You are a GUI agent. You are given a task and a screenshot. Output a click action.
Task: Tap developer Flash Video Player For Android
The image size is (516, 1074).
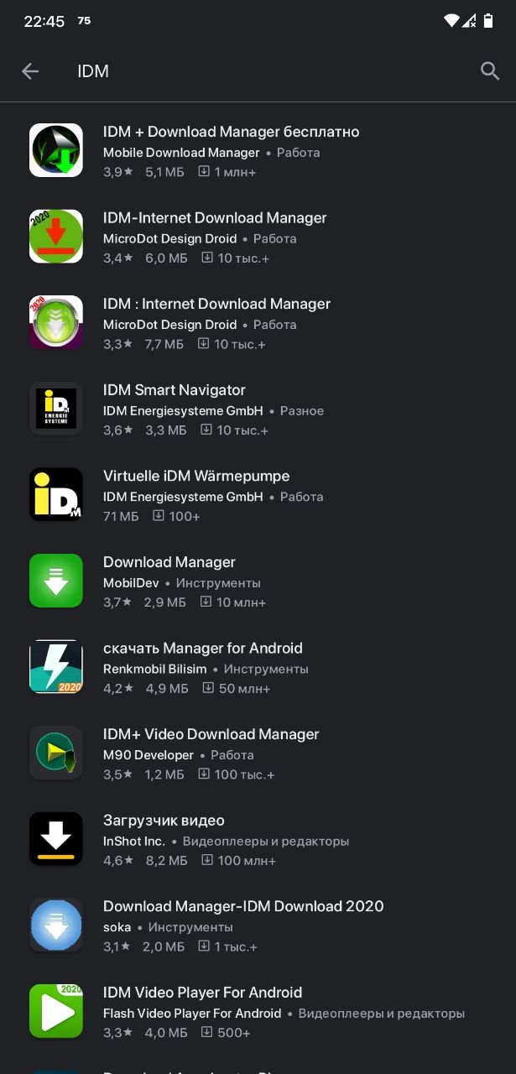(192, 1013)
